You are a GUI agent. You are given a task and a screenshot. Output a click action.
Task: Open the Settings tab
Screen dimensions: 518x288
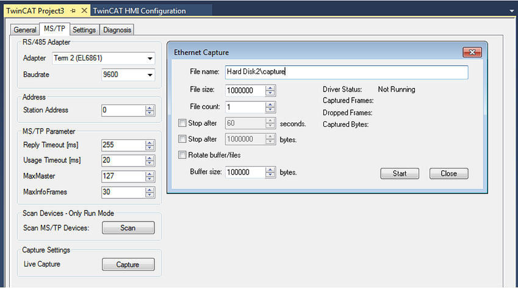click(x=84, y=30)
